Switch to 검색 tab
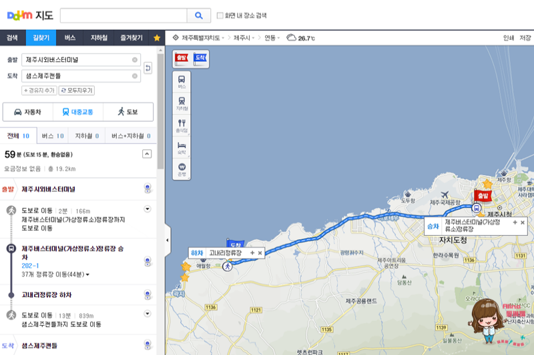 pyautogui.click(x=12, y=38)
